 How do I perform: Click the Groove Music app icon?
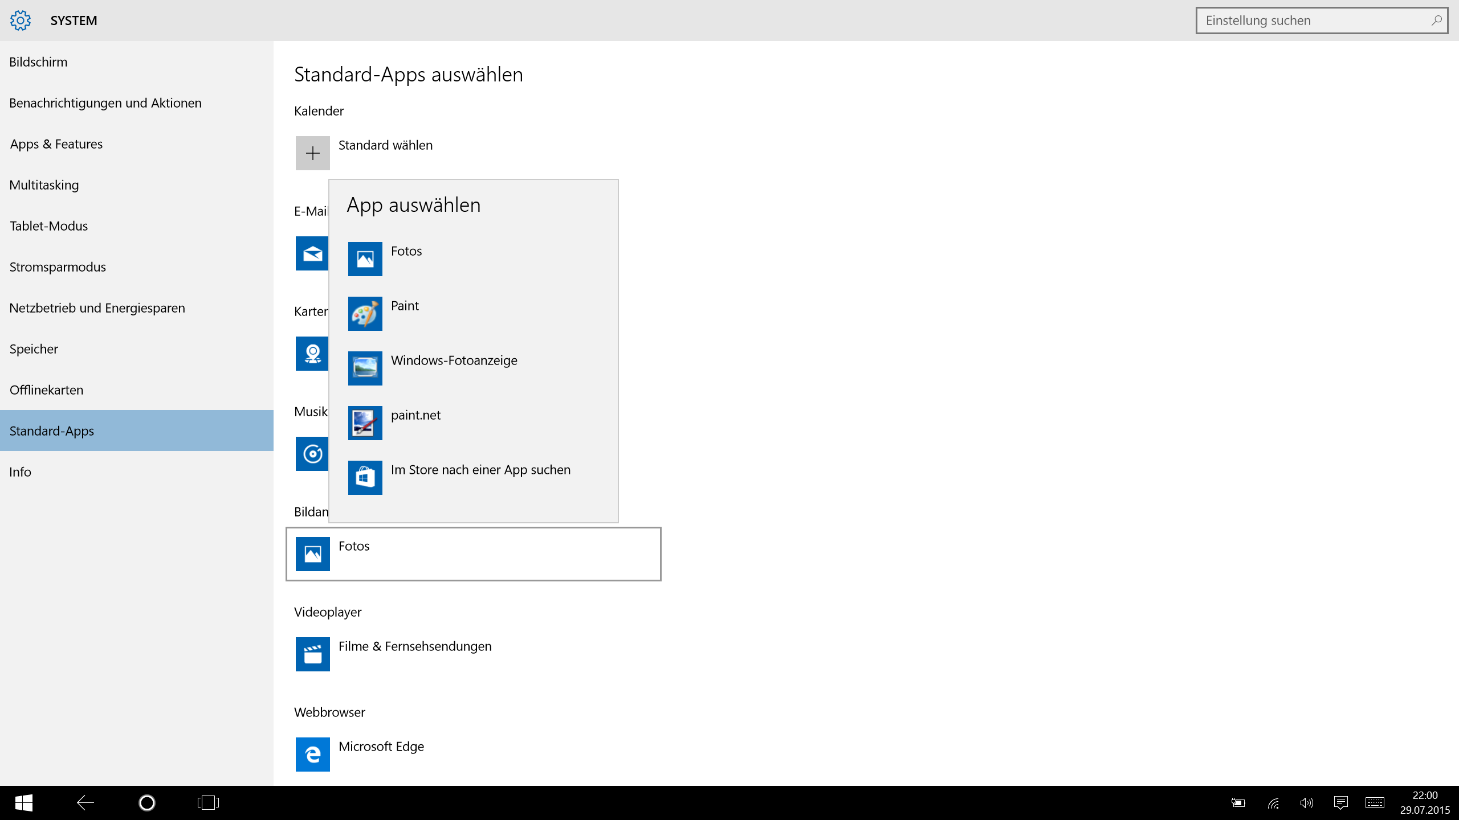click(312, 454)
